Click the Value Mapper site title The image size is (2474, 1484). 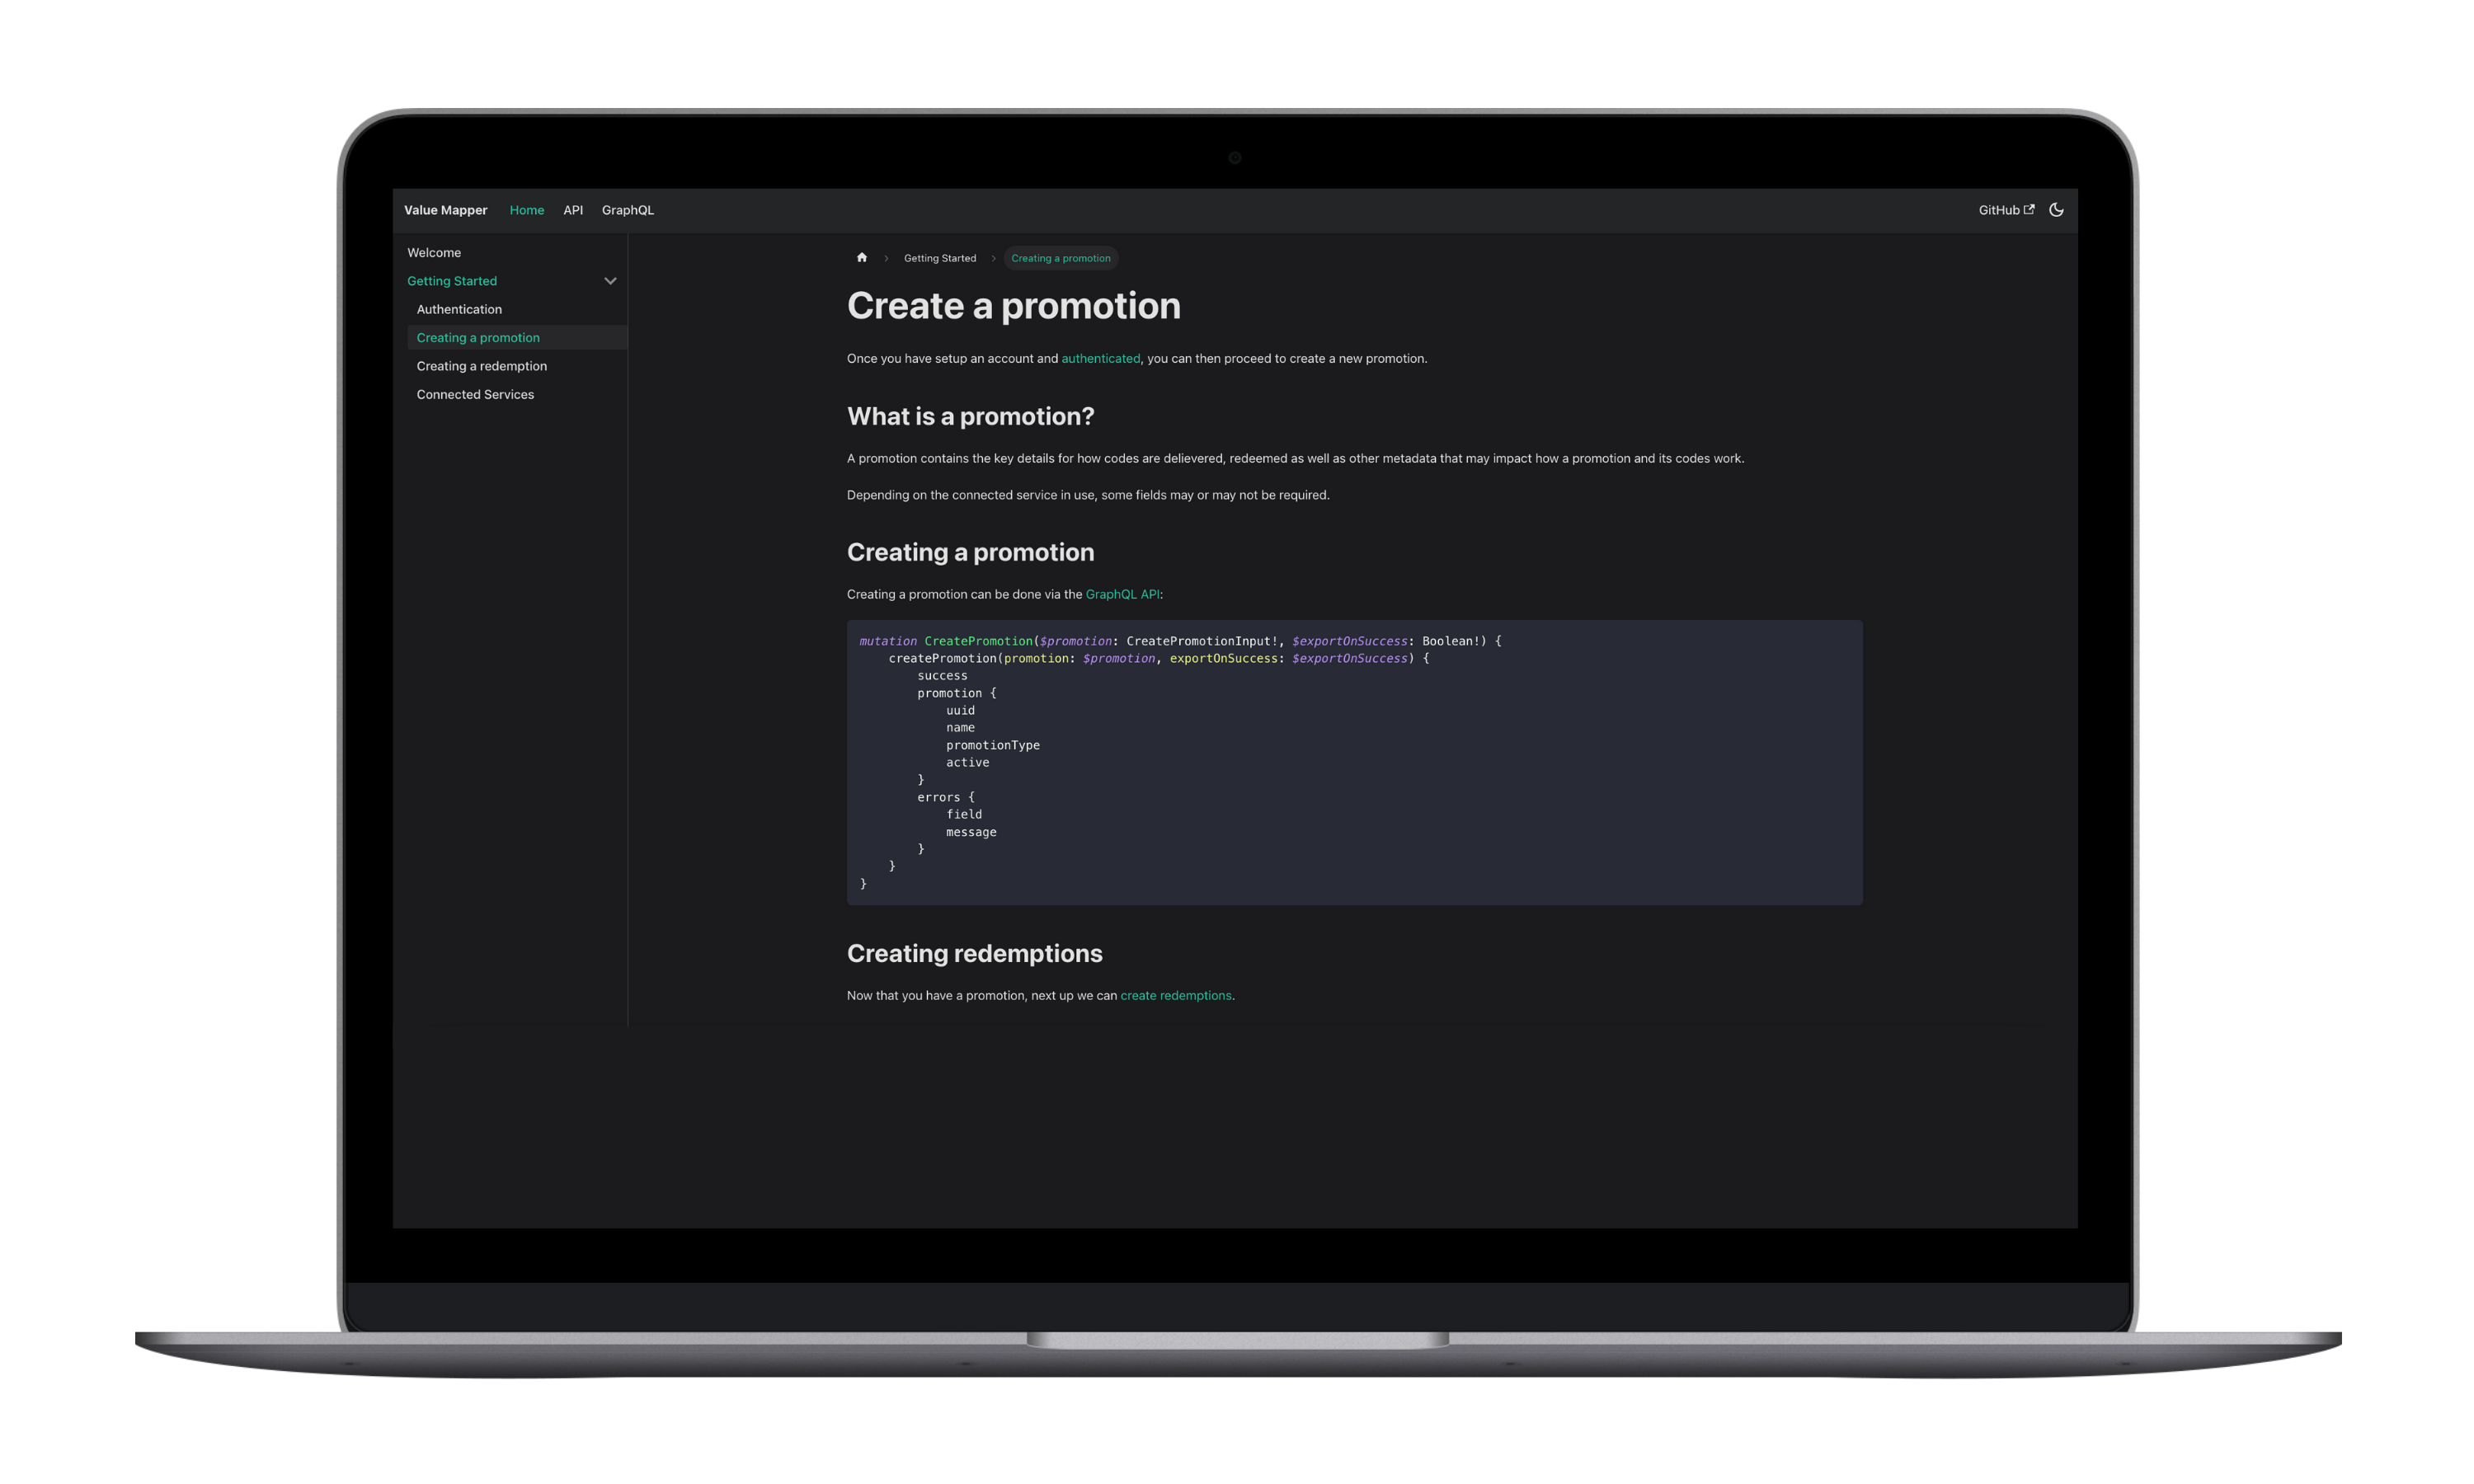pyautogui.click(x=446, y=210)
